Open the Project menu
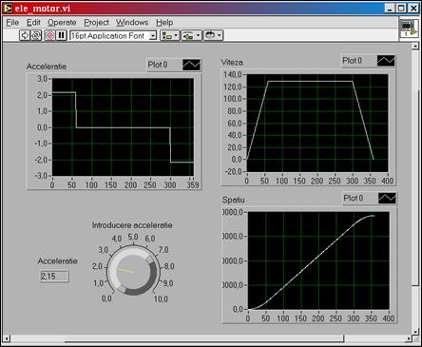This screenshot has height=347, width=422. point(96,23)
